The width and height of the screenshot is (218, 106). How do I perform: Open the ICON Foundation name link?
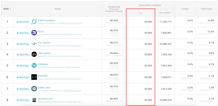(x=47, y=21)
